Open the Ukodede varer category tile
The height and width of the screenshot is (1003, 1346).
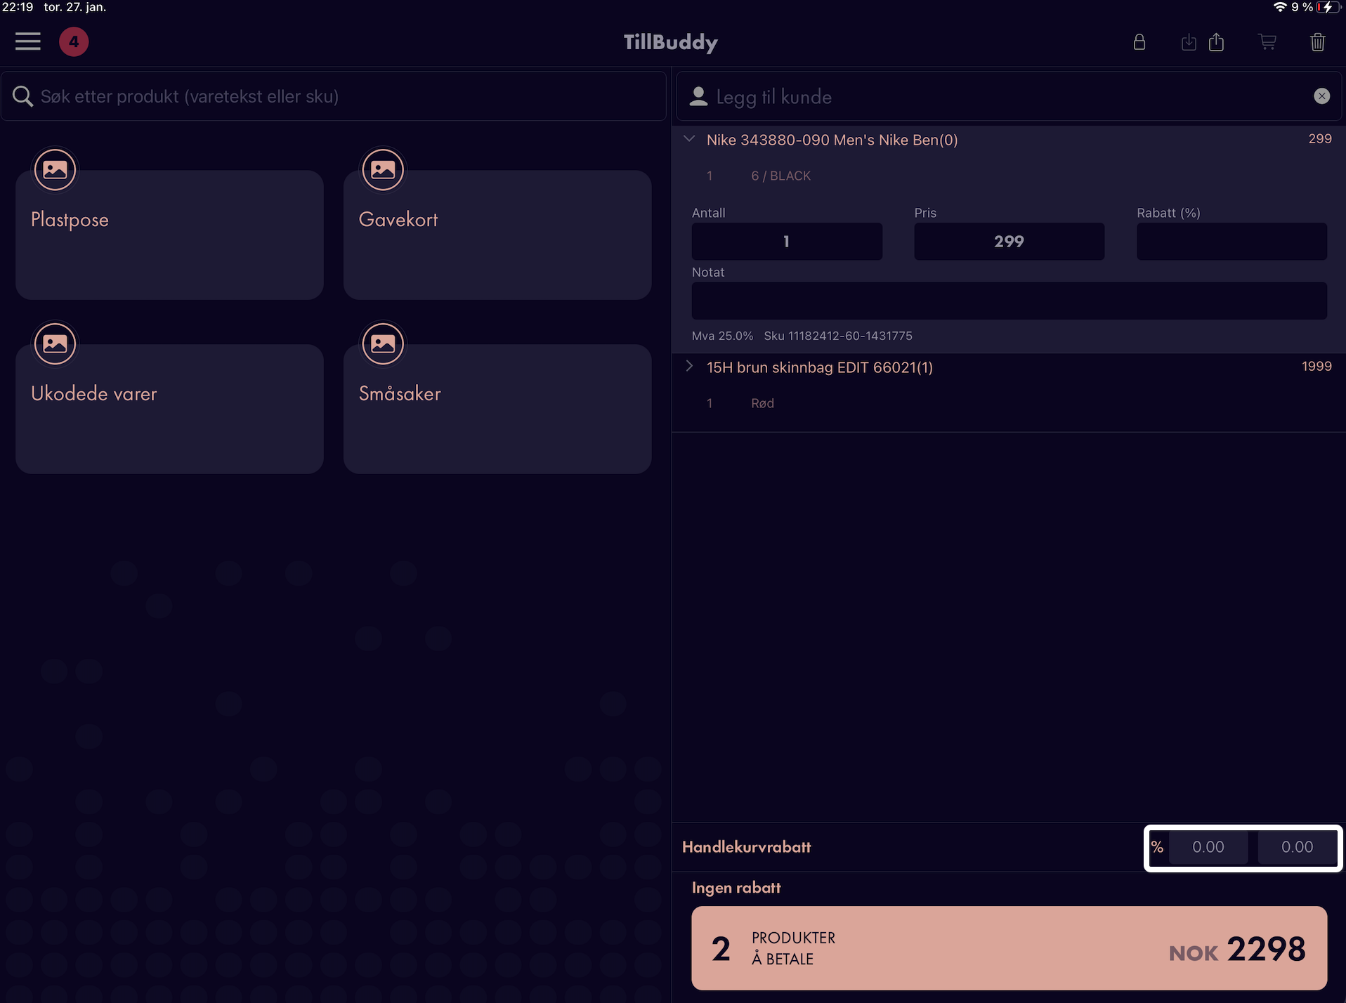[169, 409]
